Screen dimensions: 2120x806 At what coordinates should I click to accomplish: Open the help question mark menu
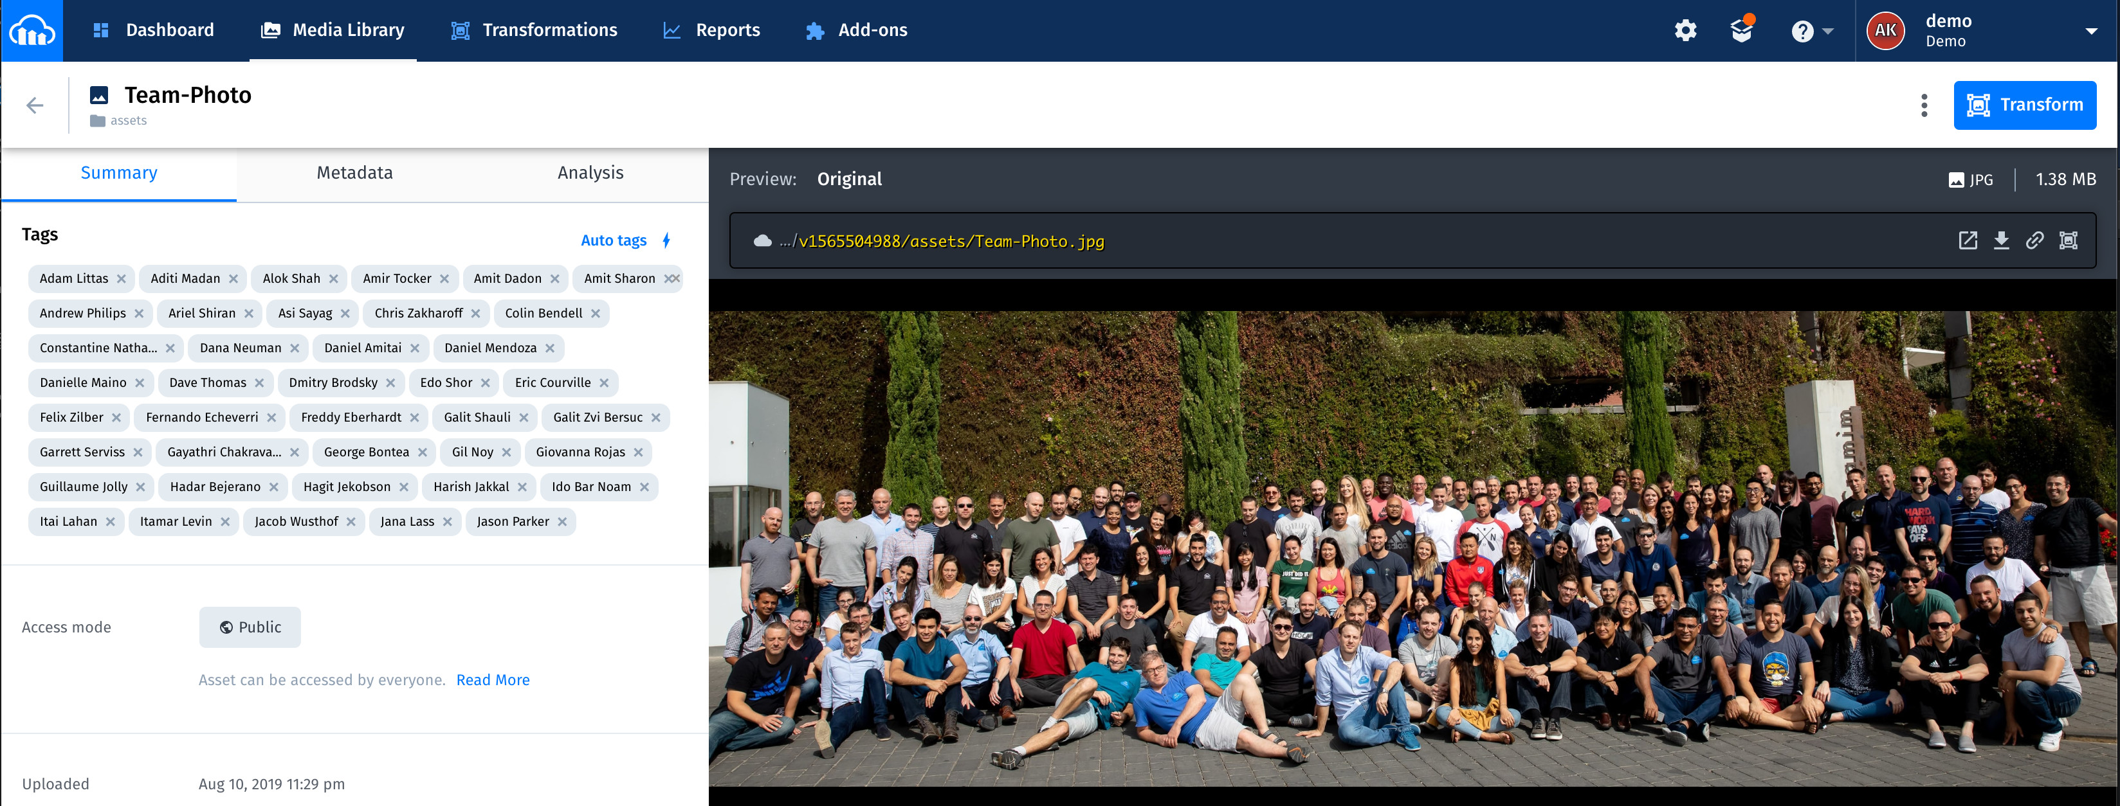(1802, 30)
